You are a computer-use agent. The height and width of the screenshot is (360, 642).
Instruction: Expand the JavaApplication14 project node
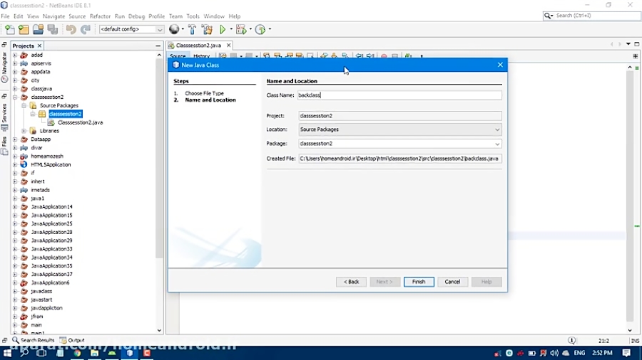tap(15, 207)
